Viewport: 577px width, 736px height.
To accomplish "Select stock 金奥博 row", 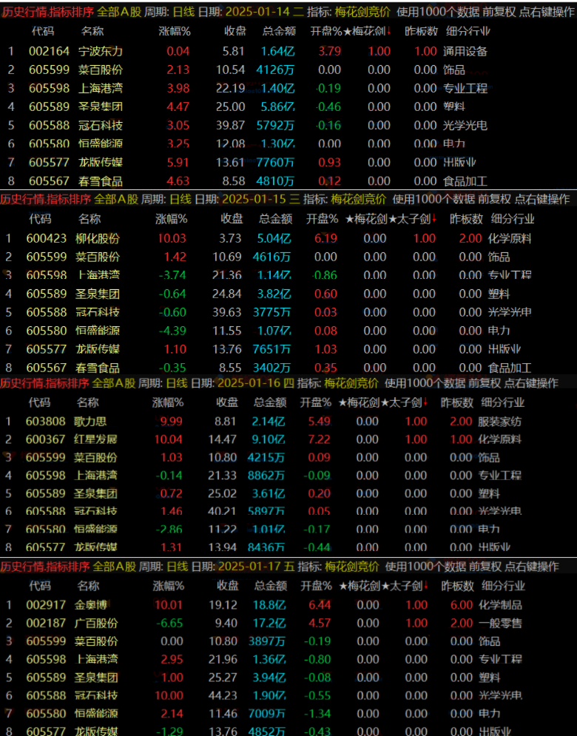I will pyautogui.click(x=288, y=605).
